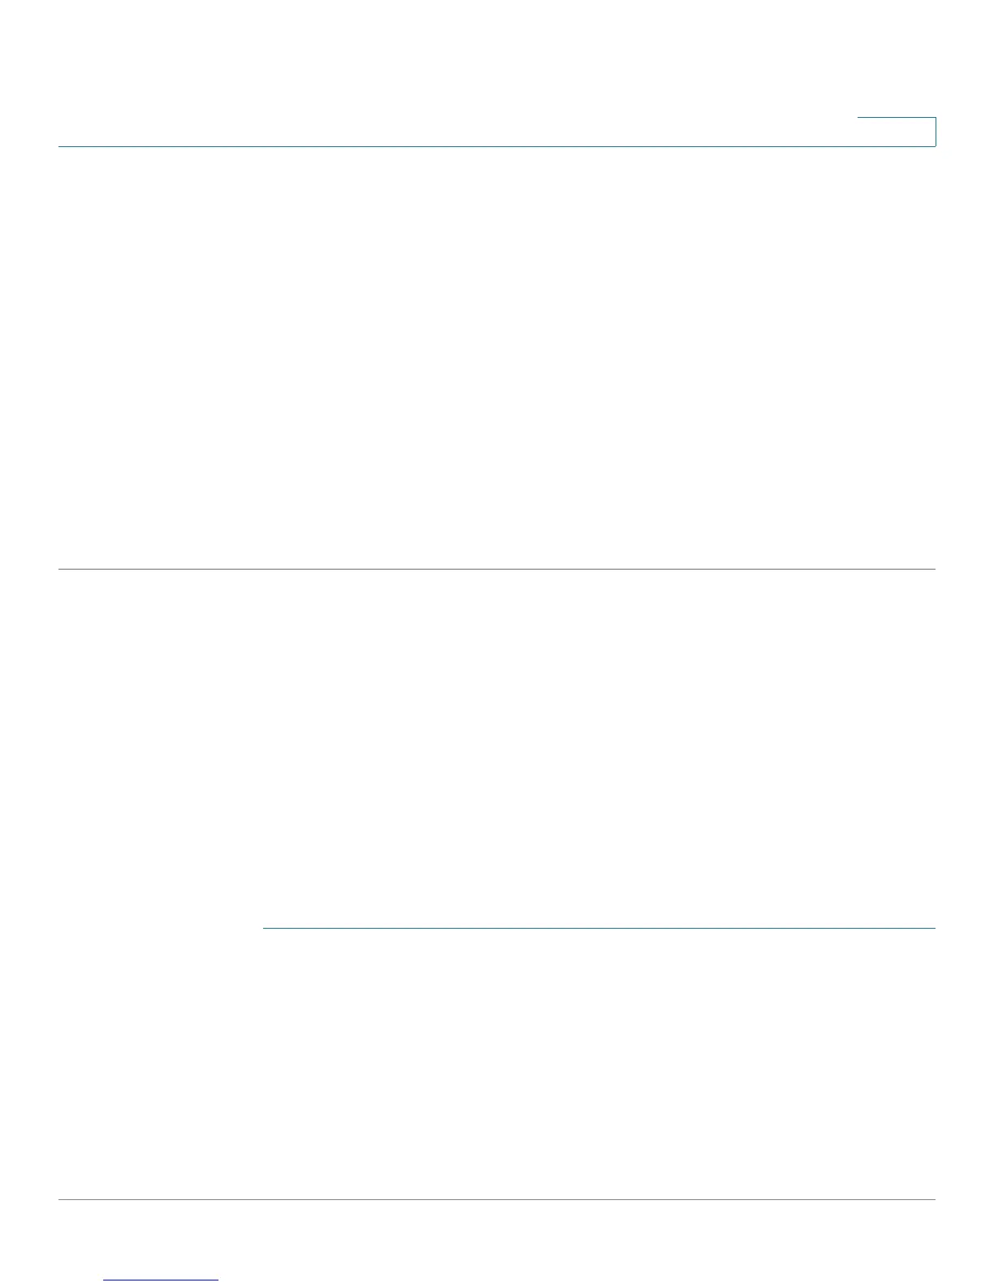The width and height of the screenshot is (994, 1287).
Task: Click blank area below the indented blue divider
Action: pyautogui.click(x=599, y=1063)
